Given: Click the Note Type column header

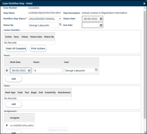Looking at the screenshot, I should point(10,93).
